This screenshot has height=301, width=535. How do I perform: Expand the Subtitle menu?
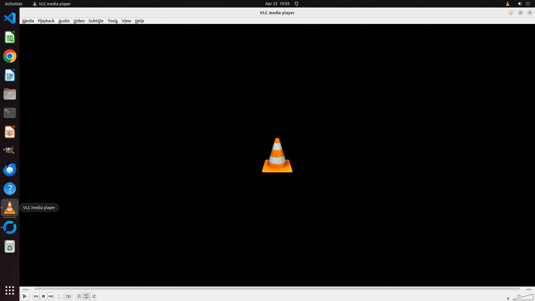(96, 21)
